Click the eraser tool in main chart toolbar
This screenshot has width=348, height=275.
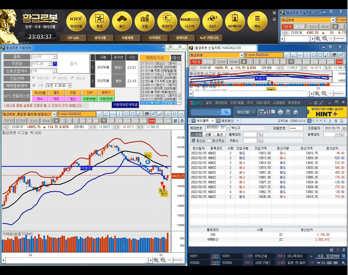pyautogui.click(x=160, y=114)
